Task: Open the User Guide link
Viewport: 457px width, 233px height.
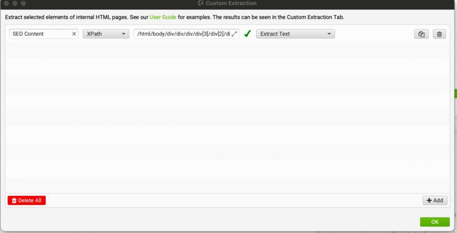Action: pos(163,17)
